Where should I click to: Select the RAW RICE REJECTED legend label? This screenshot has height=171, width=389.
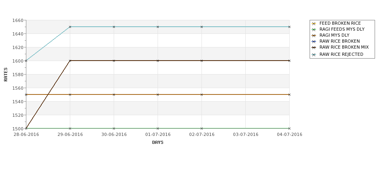coord(342,54)
